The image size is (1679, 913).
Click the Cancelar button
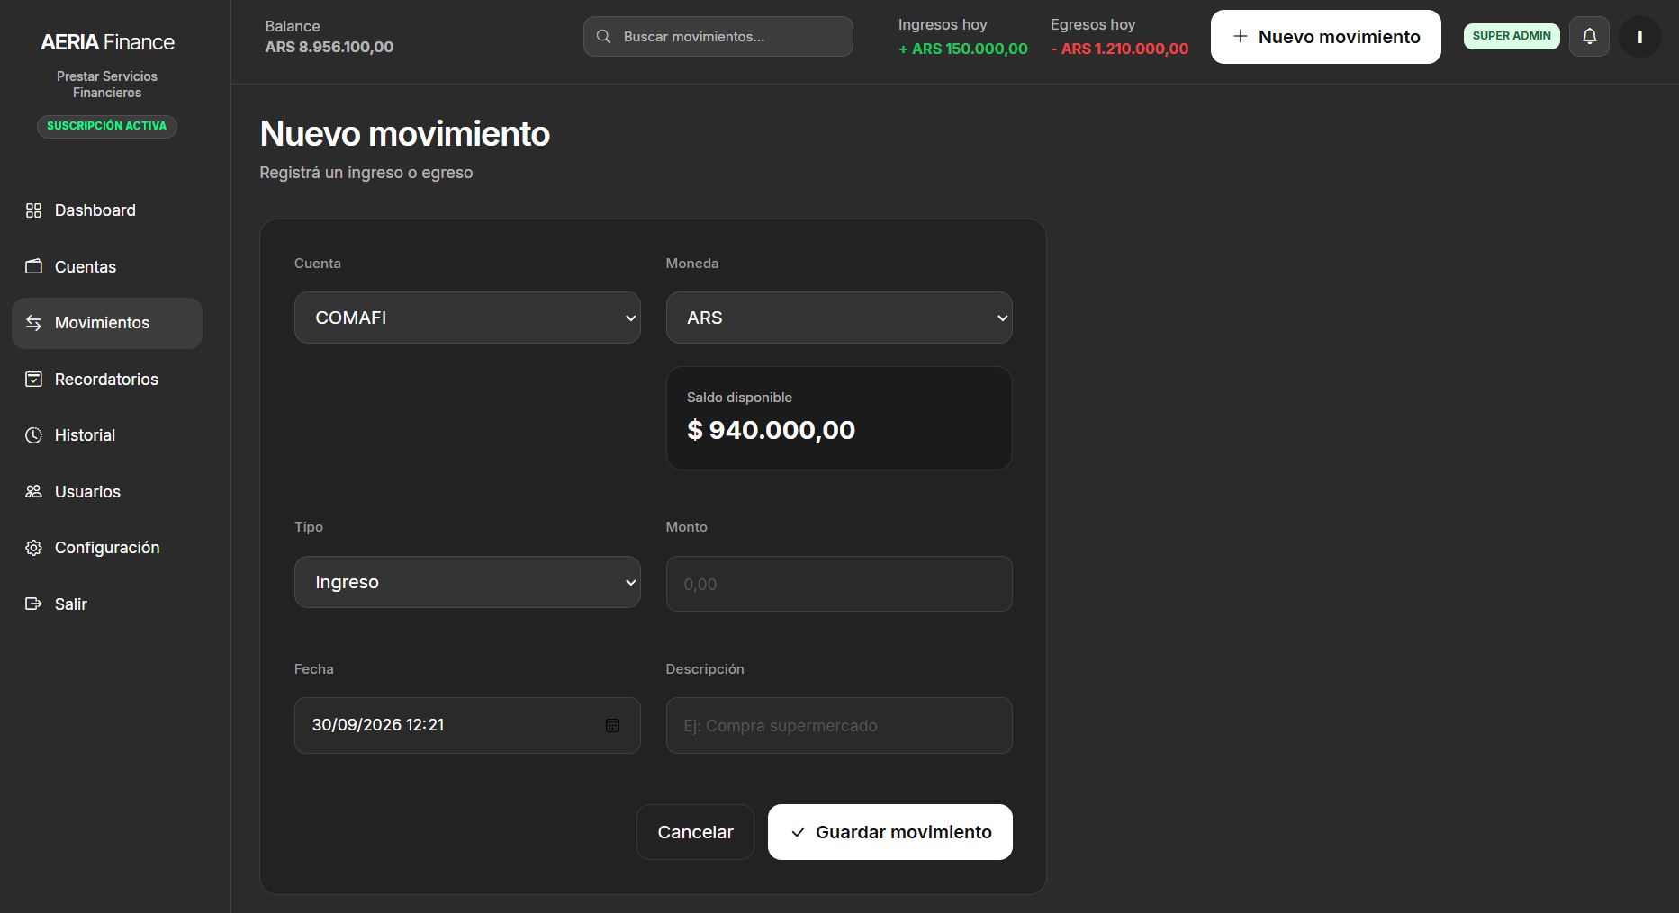tap(695, 832)
